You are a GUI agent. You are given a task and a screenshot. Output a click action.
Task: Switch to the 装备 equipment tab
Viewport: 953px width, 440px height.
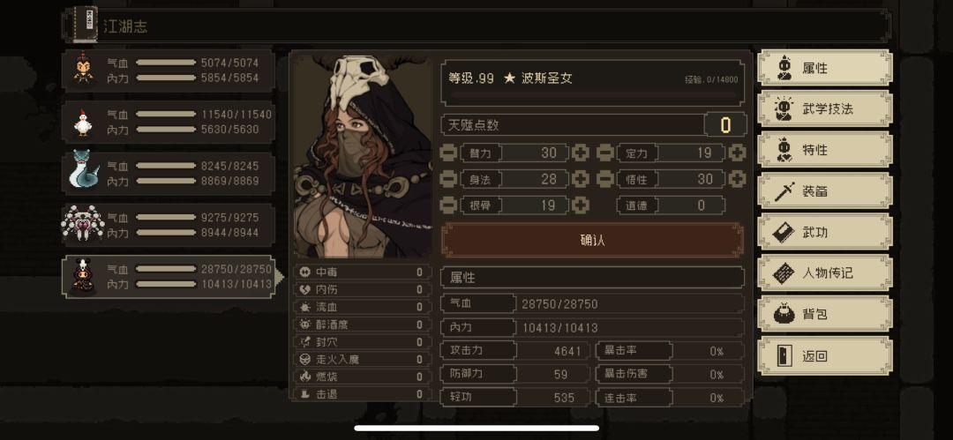click(825, 190)
